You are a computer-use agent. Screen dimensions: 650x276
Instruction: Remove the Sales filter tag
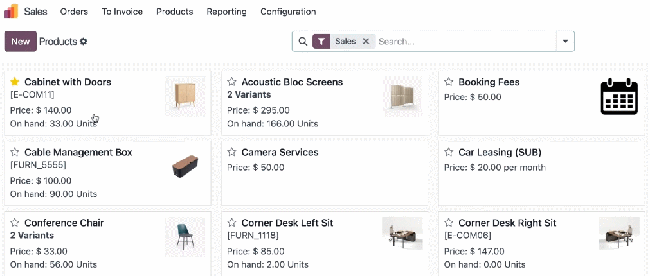[x=366, y=42]
